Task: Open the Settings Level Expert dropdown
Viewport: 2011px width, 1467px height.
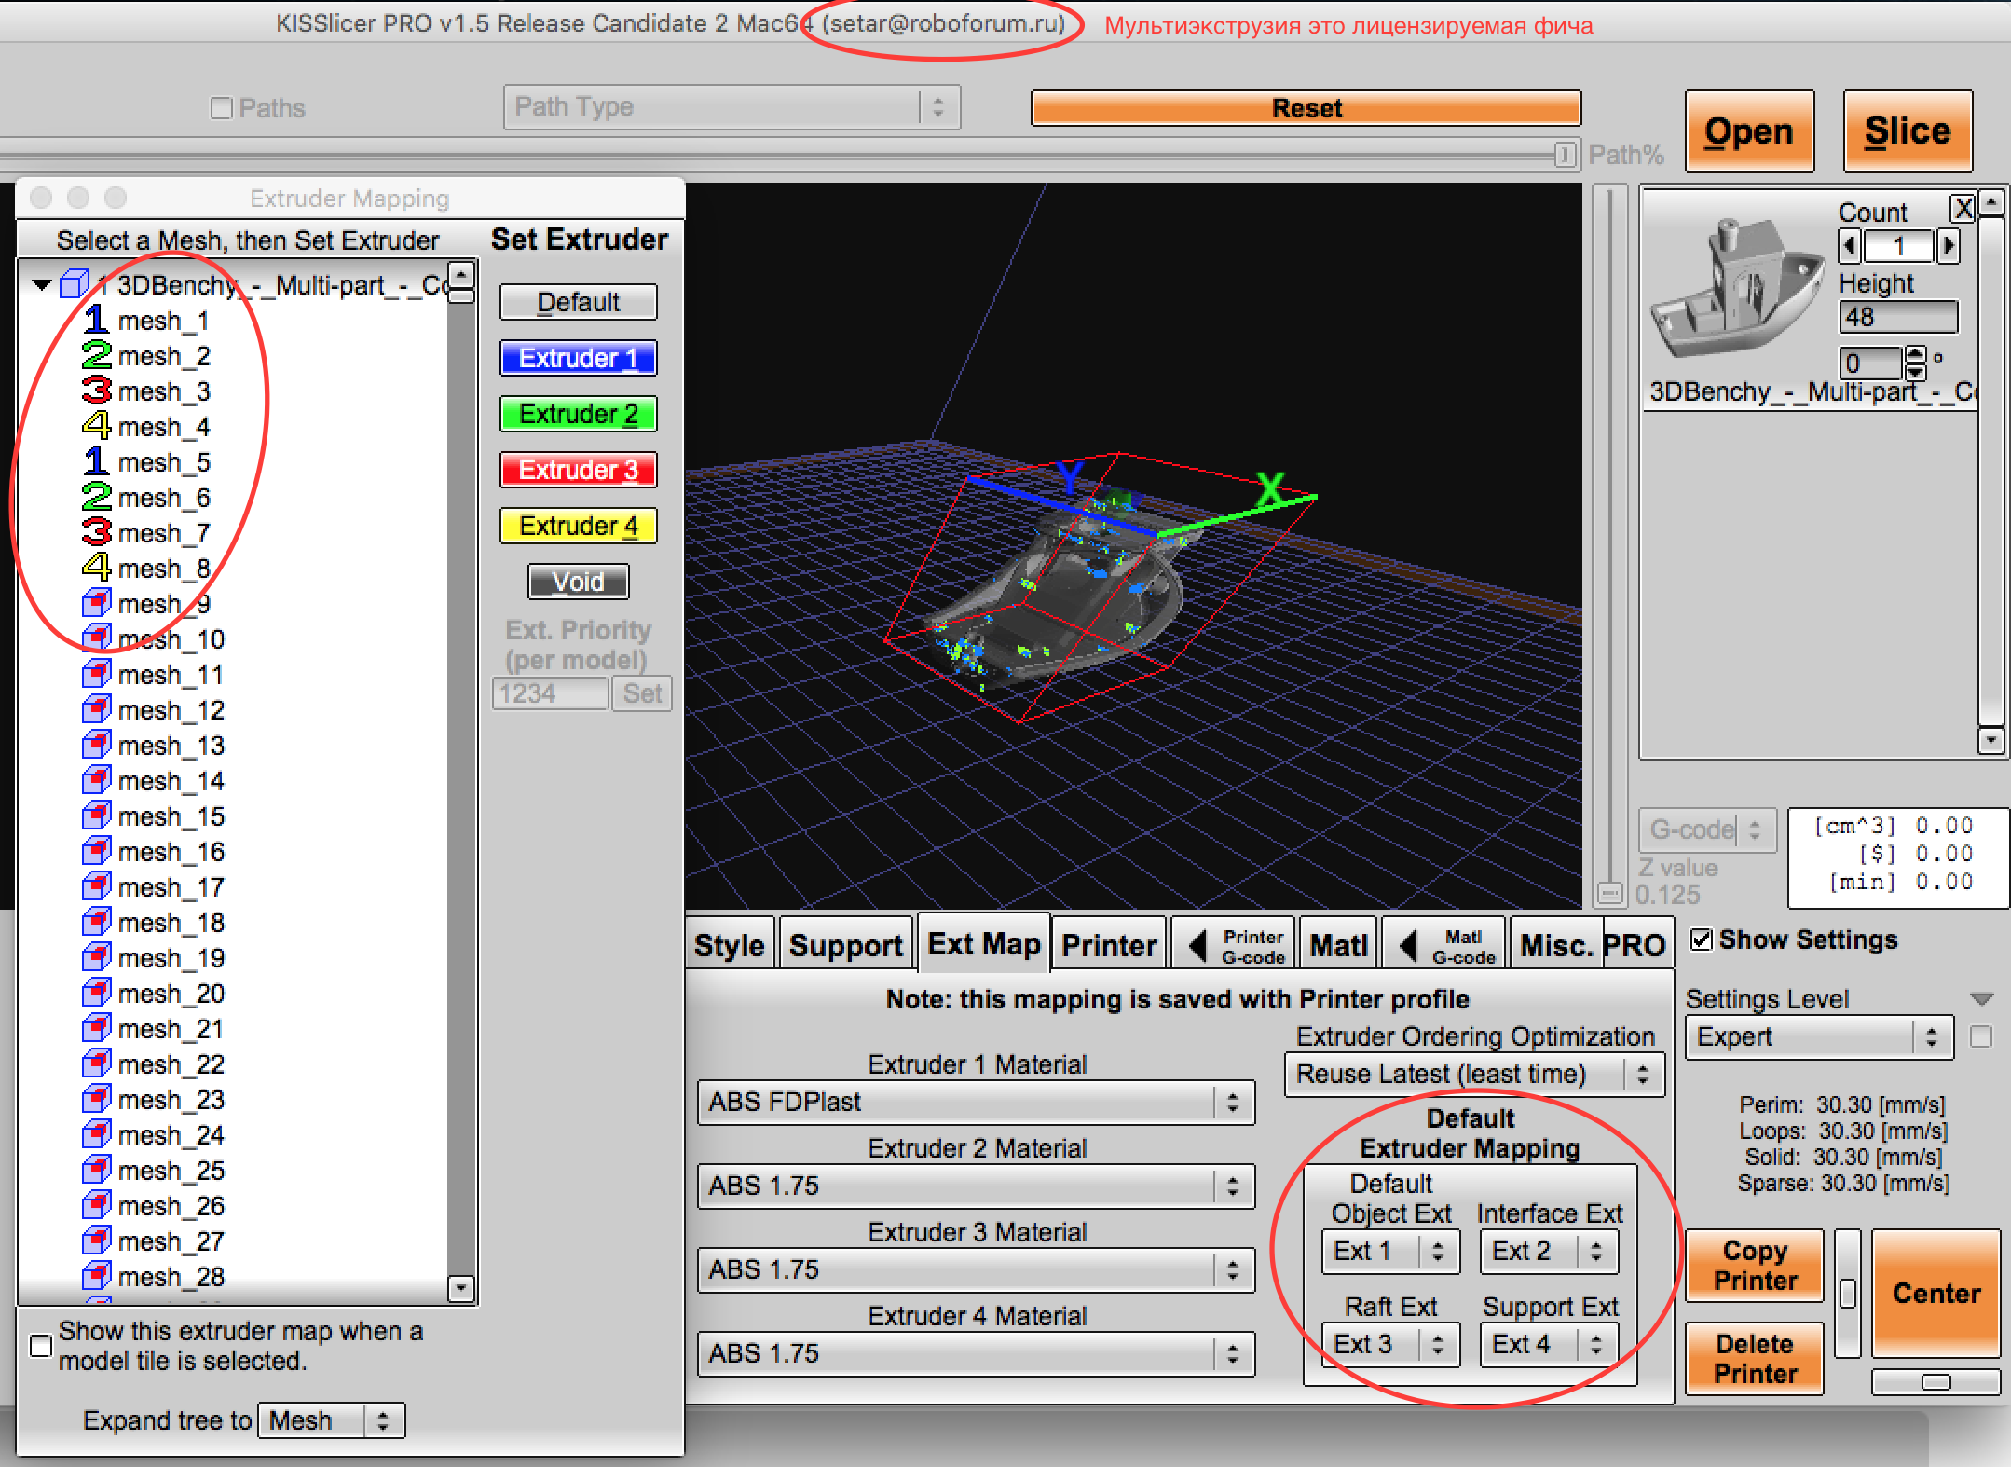Action: tap(1818, 1036)
